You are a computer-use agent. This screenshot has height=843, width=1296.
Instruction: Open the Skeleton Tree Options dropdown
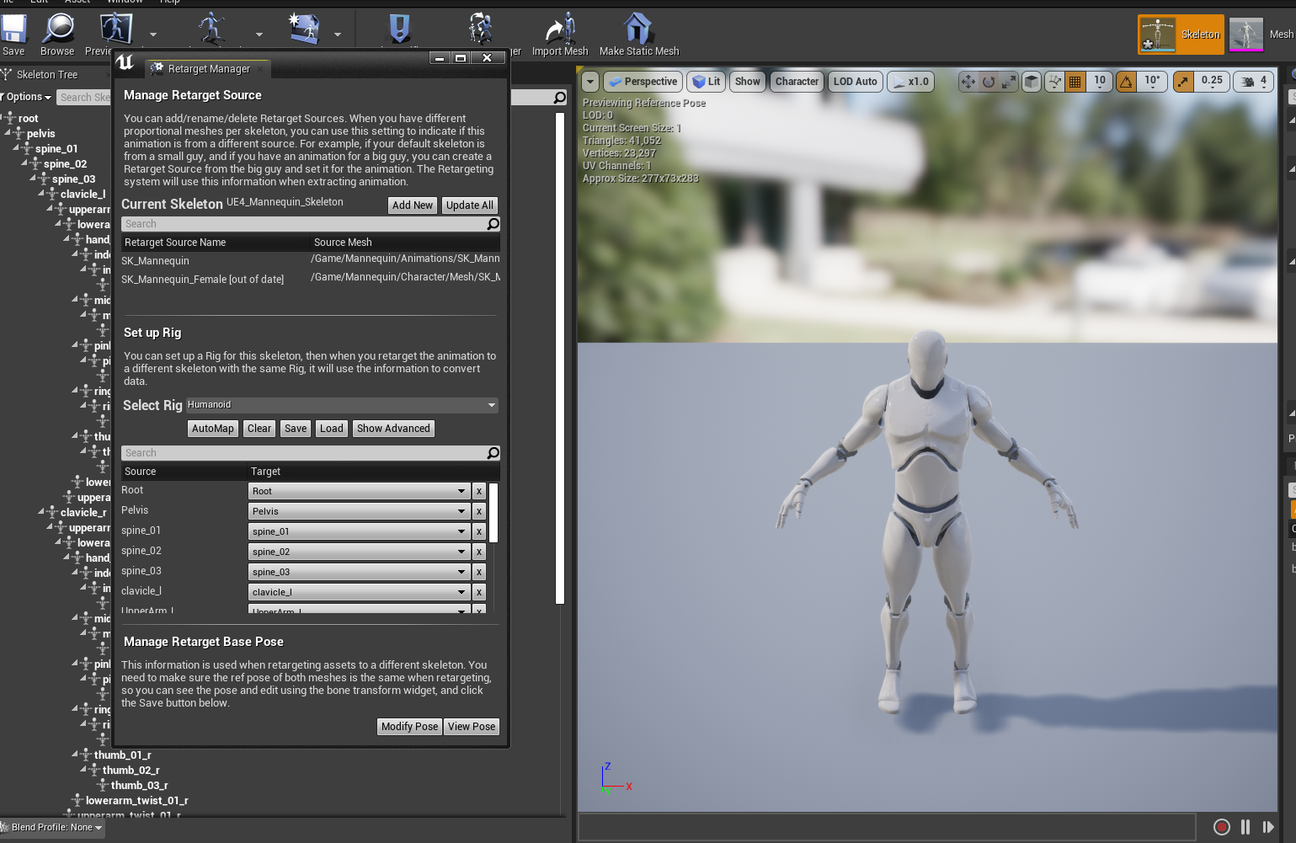28,97
